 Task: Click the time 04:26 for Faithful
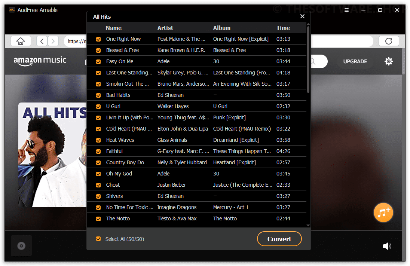tap(283, 151)
